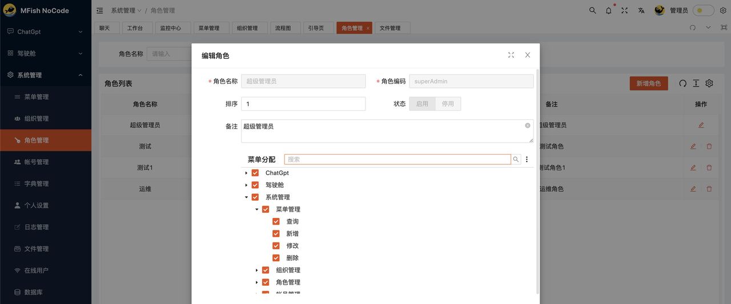Open table density (row height) icon
This screenshot has height=304, width=731.
[x=696, y=83]
